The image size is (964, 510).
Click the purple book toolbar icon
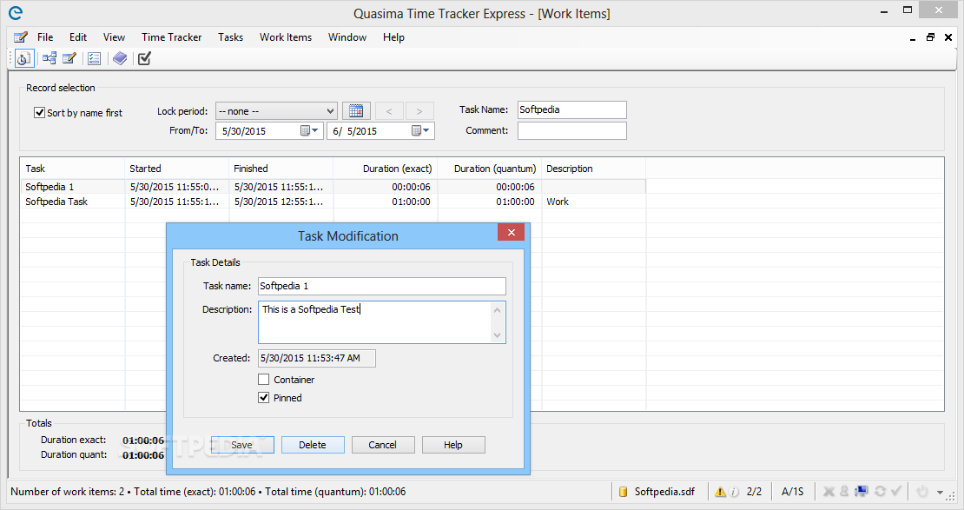(x=120, y=58)
